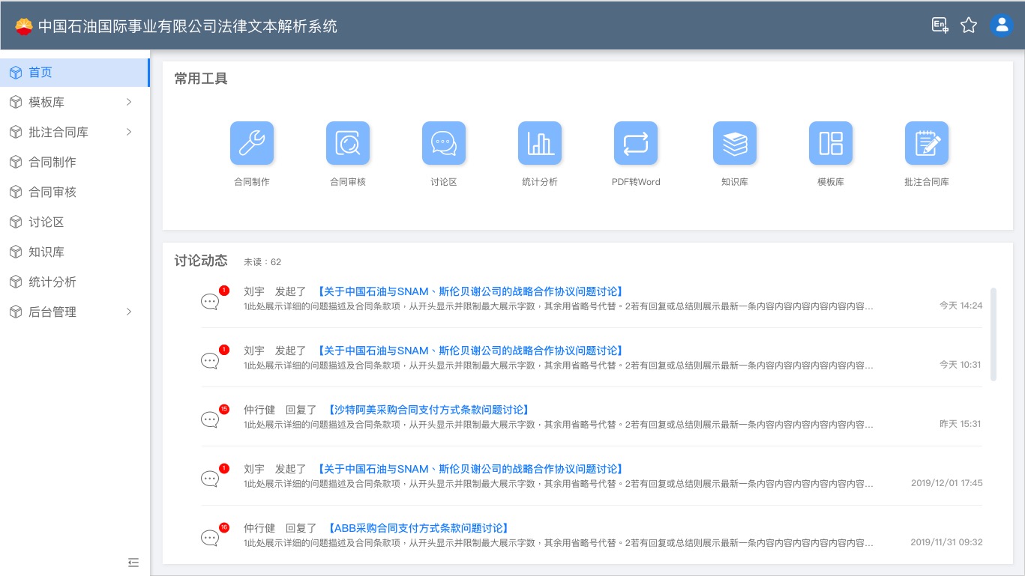The width and height of the screenshot is (1025, 576).
Task: Click the PetroChina logo in the header
Action: coord(24,26)
